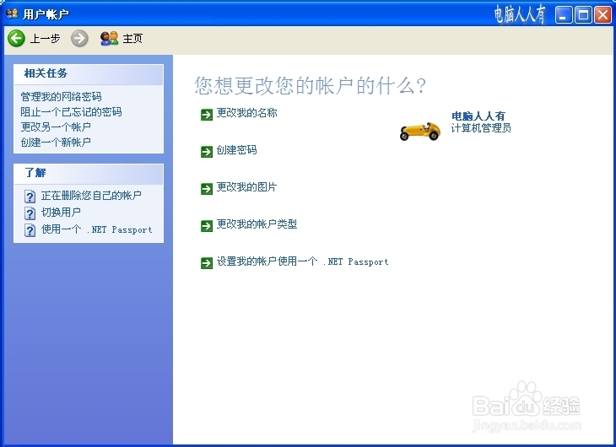Click the green Back arrow icon

tap(17, 39)
